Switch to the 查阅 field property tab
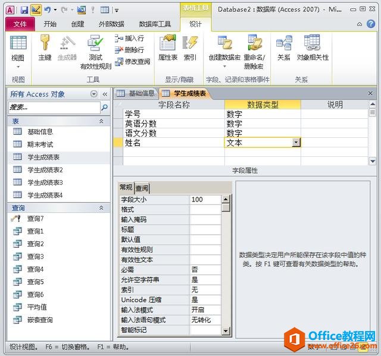The height and width of the screenshot is (356, 381). pos(142,188)
